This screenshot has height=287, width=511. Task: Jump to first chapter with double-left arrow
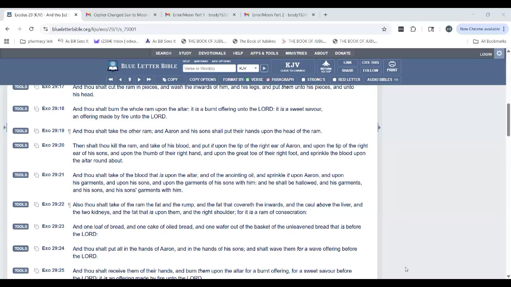(111, 79)
